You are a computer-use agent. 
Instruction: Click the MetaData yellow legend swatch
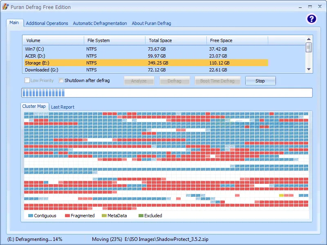tap(104, 216)
